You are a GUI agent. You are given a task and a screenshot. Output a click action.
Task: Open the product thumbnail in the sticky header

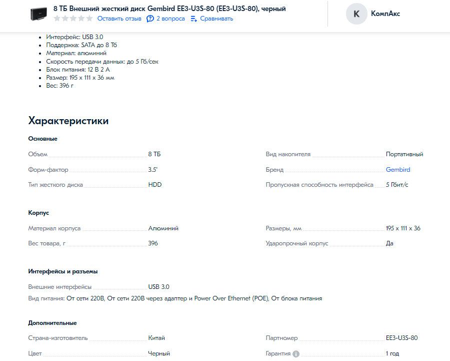click(x=38, y=14)
